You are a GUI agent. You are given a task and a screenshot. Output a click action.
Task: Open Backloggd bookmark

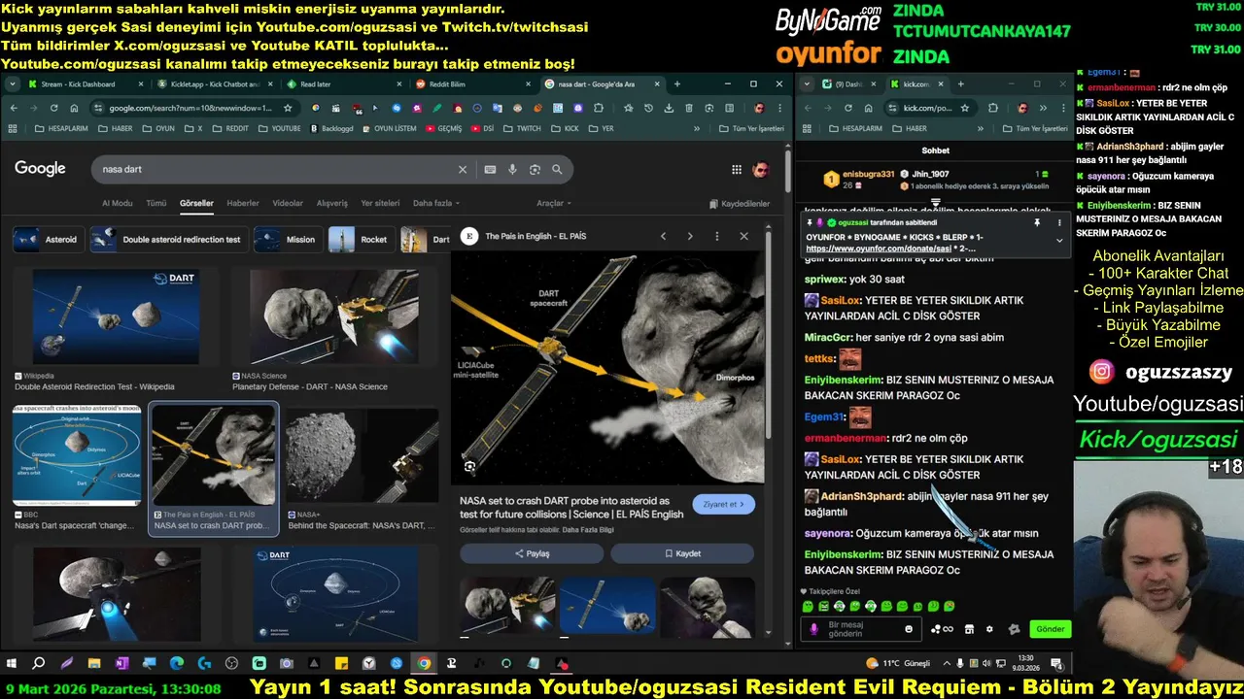click(x=330, y=128)
